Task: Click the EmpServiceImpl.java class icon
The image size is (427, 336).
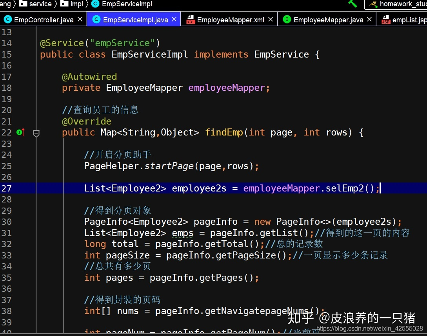Action: tap(96, 20)
